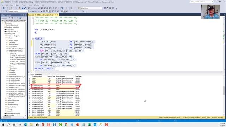The height and width of the screenshot is (127, 226).
Task: Open Microsoft Store from the taskbar
Action: pos(37,125)
